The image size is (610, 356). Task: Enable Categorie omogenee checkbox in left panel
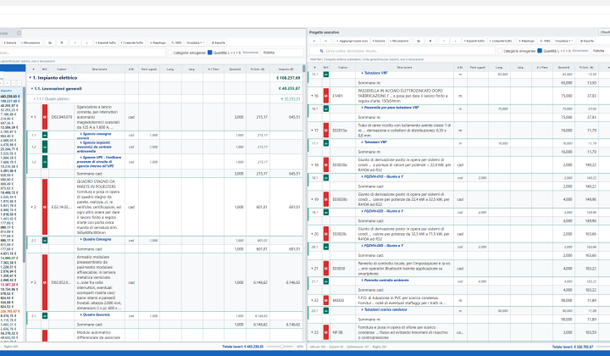click(x=170, y=53)
